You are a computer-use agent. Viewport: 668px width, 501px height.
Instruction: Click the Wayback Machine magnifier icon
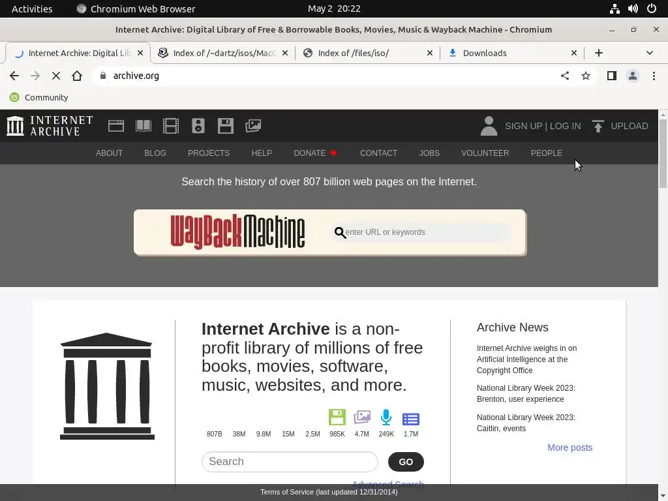coord(339,233)
